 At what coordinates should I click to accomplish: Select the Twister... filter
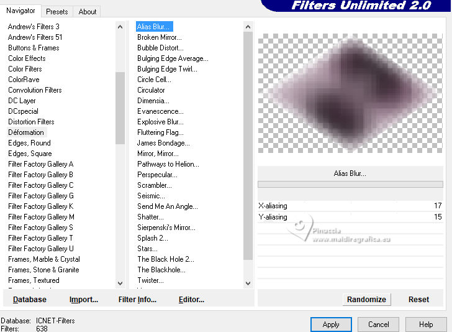[150, 280]
